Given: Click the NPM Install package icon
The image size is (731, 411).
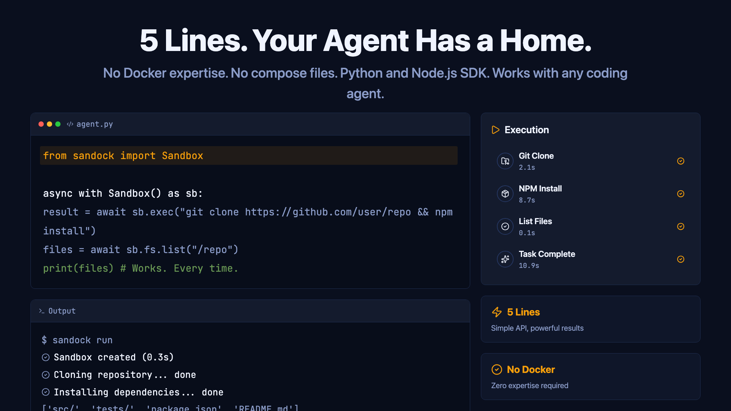Looking at the screenshot, I should [505, 194].
